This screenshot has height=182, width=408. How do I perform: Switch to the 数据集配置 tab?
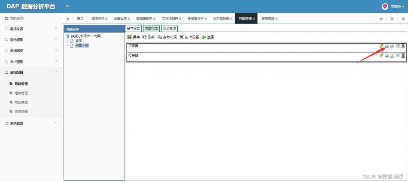point(144,18)
